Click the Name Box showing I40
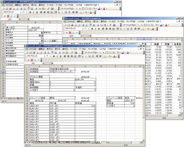184x147 pixels. pos(33,63)
